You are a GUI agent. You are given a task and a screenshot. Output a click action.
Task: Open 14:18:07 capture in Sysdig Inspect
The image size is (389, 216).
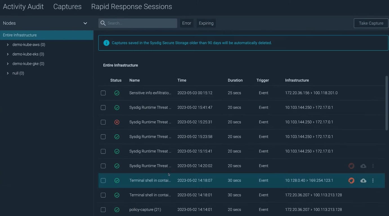[351, 181]
